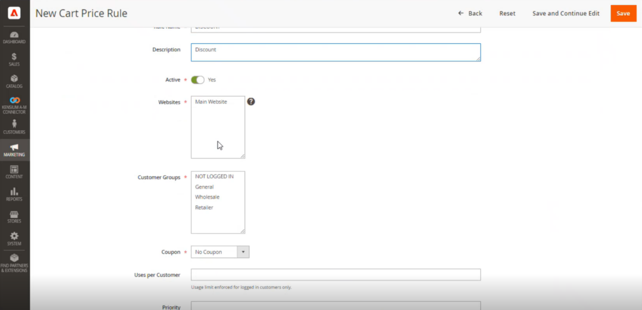Open Find Partners & Extensions menu
Screen dimensions: 642x310
14,264
